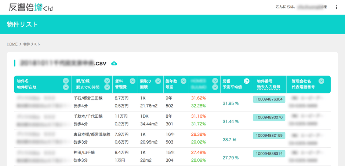Click the 反響倍増くん logo

pos(31,7)
